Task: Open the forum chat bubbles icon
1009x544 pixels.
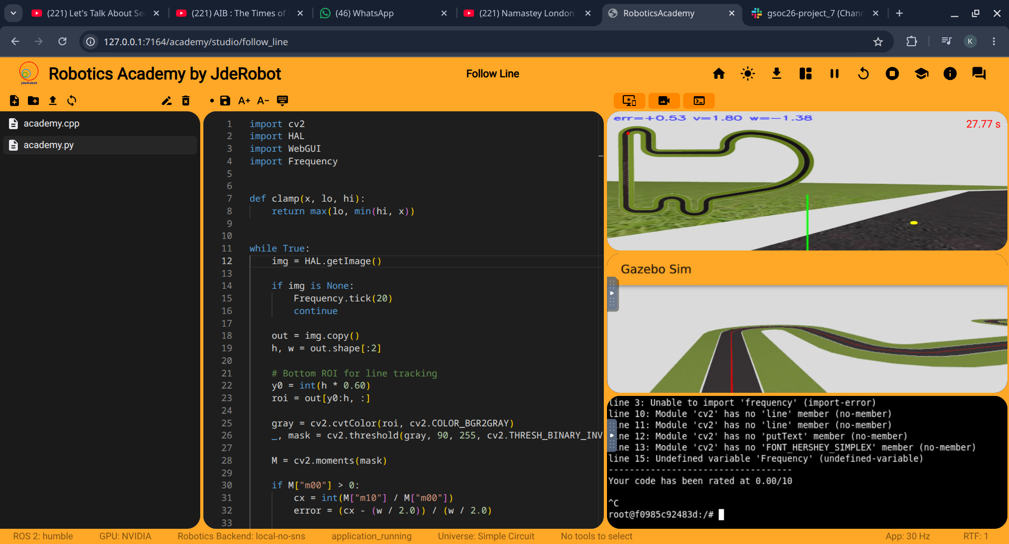Action: (x=979, y=74)
